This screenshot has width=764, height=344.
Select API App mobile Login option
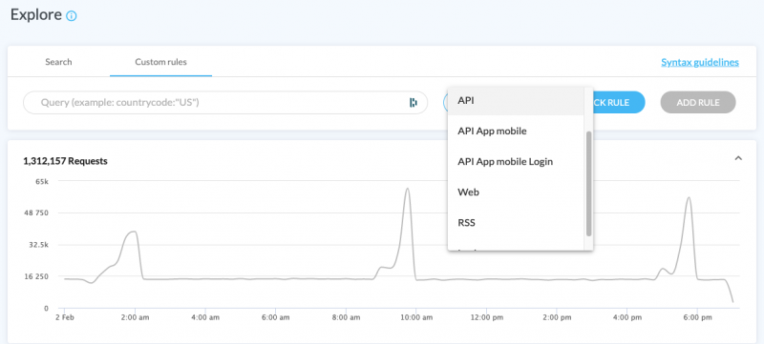[x=516, y=162]
